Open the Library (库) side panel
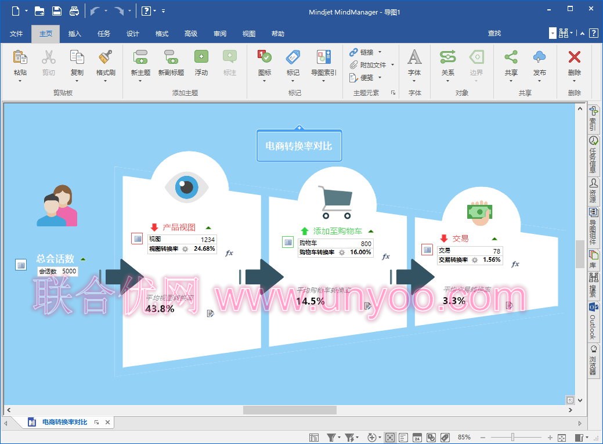The width and height of the screenshot is (603, 444). 593,259
